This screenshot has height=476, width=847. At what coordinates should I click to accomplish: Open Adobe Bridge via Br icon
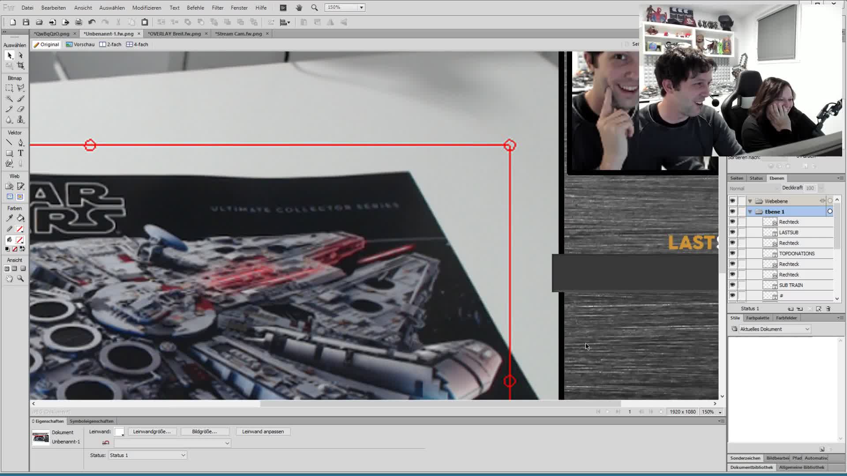point(283,7)
